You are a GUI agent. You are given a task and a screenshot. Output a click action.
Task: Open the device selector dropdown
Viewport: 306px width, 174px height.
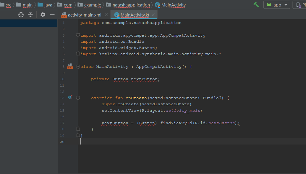tap(300, 5)
